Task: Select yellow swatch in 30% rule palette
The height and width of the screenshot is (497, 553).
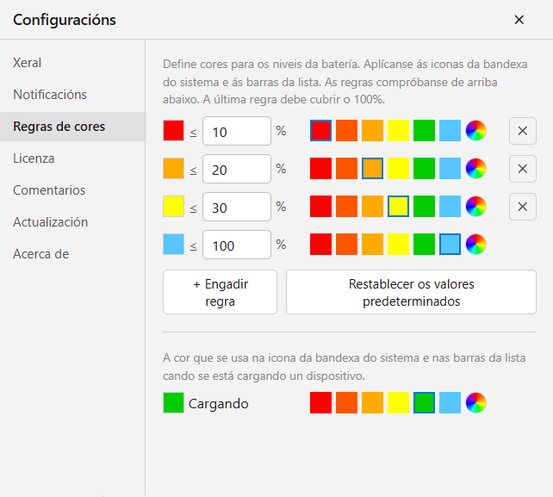Action: tap(398, 207)
